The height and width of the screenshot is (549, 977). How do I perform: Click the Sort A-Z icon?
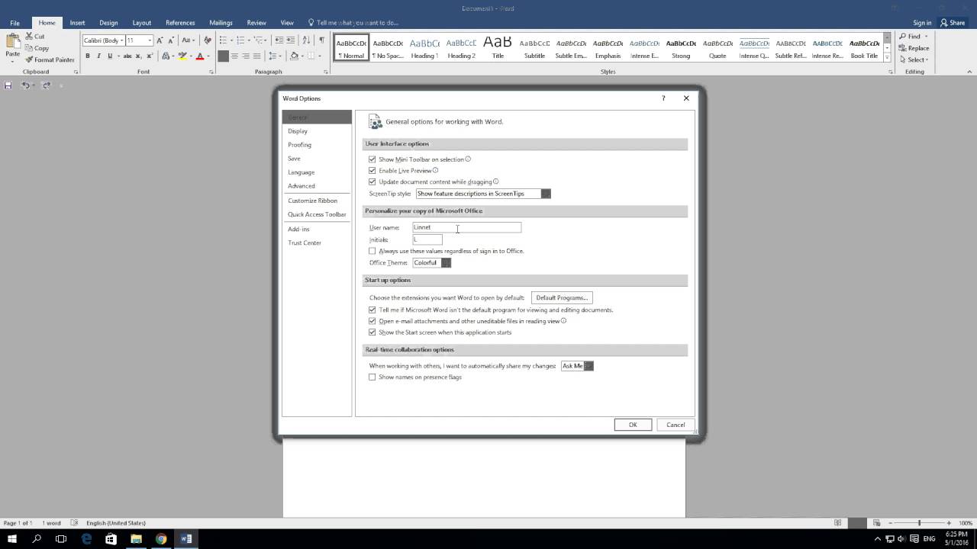coord(306,40)
